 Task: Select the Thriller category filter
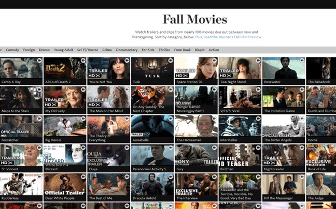[164, 50]
